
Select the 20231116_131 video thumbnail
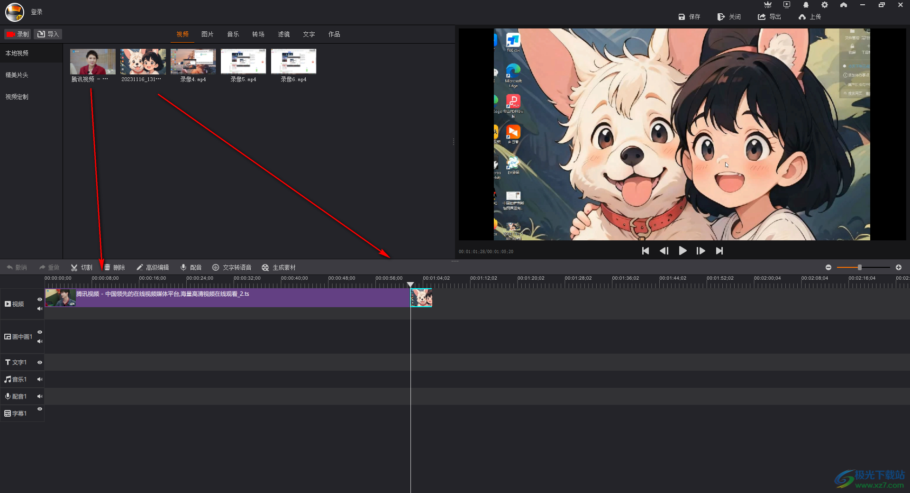[143, 62]
